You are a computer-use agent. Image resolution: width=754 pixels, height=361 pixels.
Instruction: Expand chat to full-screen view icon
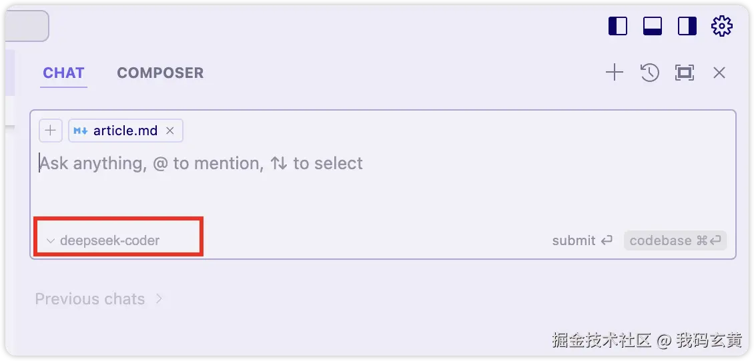[684, 73]
